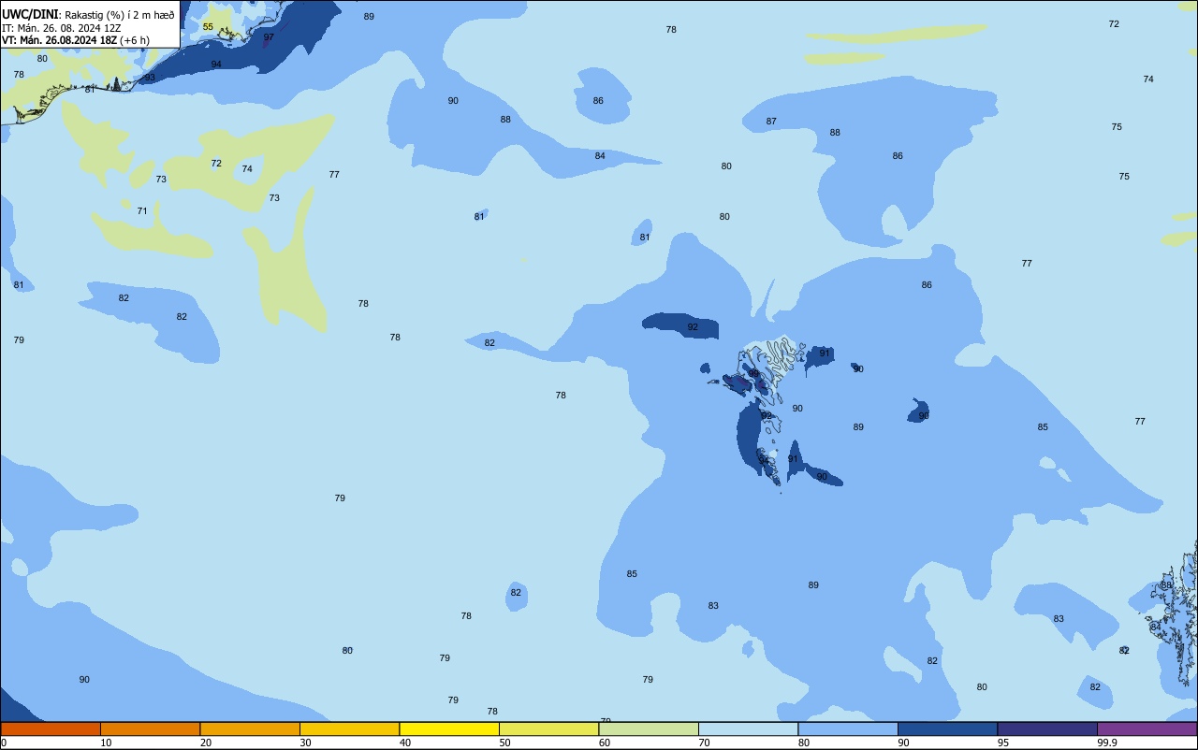
Task: Click the legend tick label '0'
Action: click(4, 743)
